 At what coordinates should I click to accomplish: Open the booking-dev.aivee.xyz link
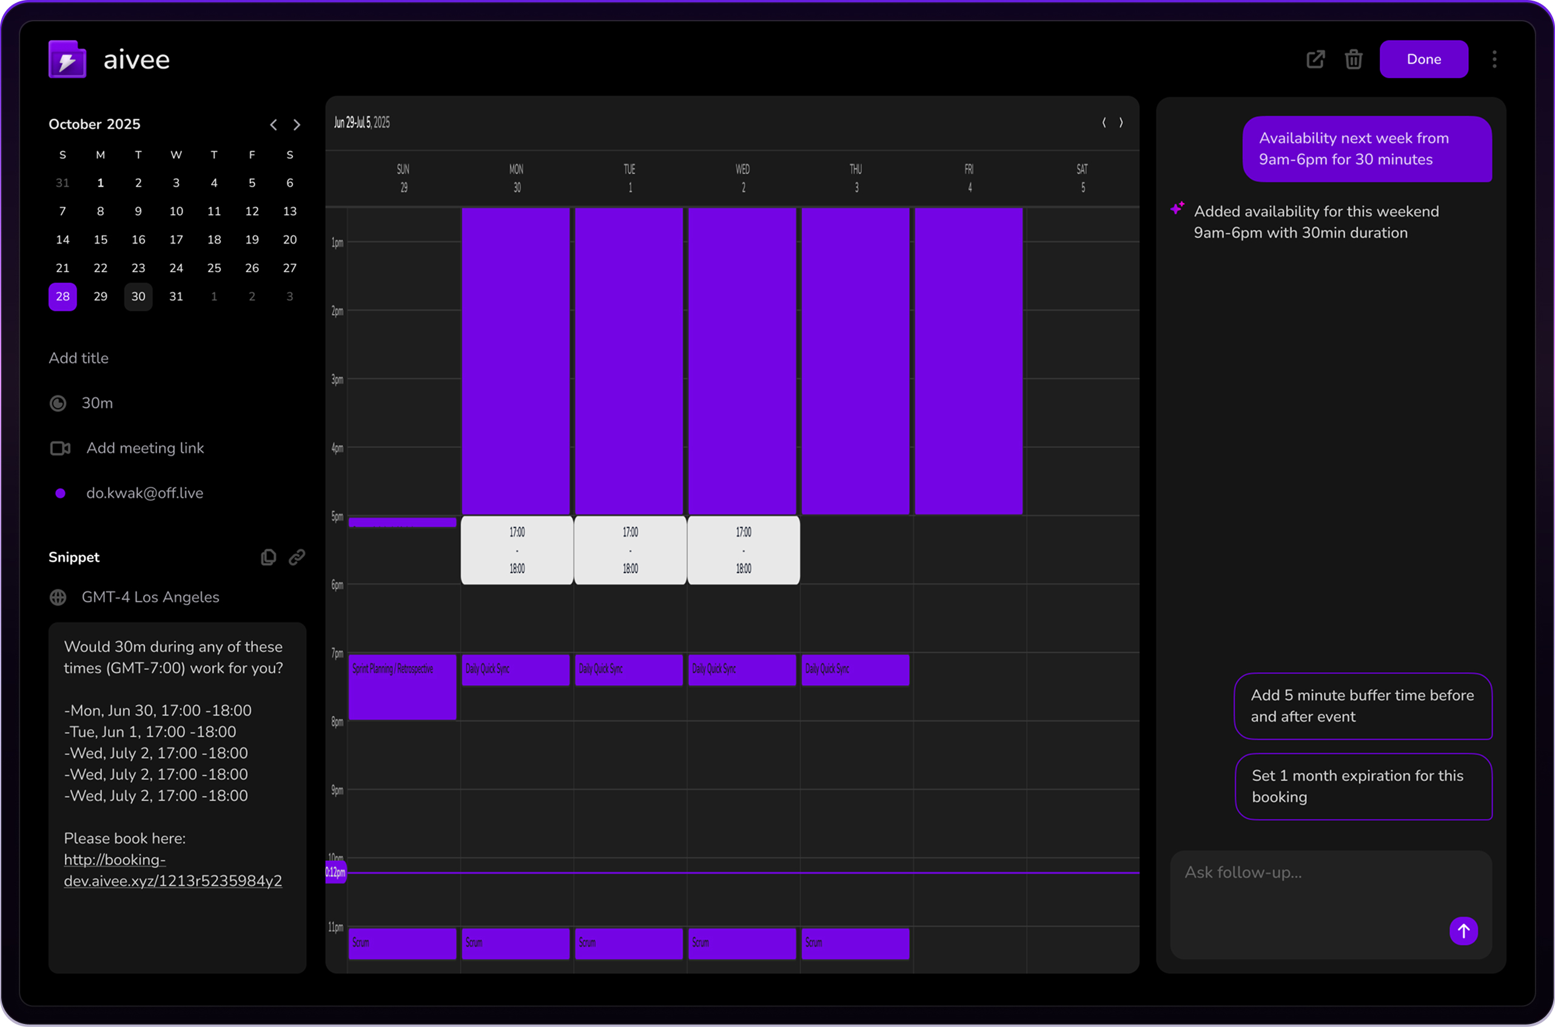(172, 870)
